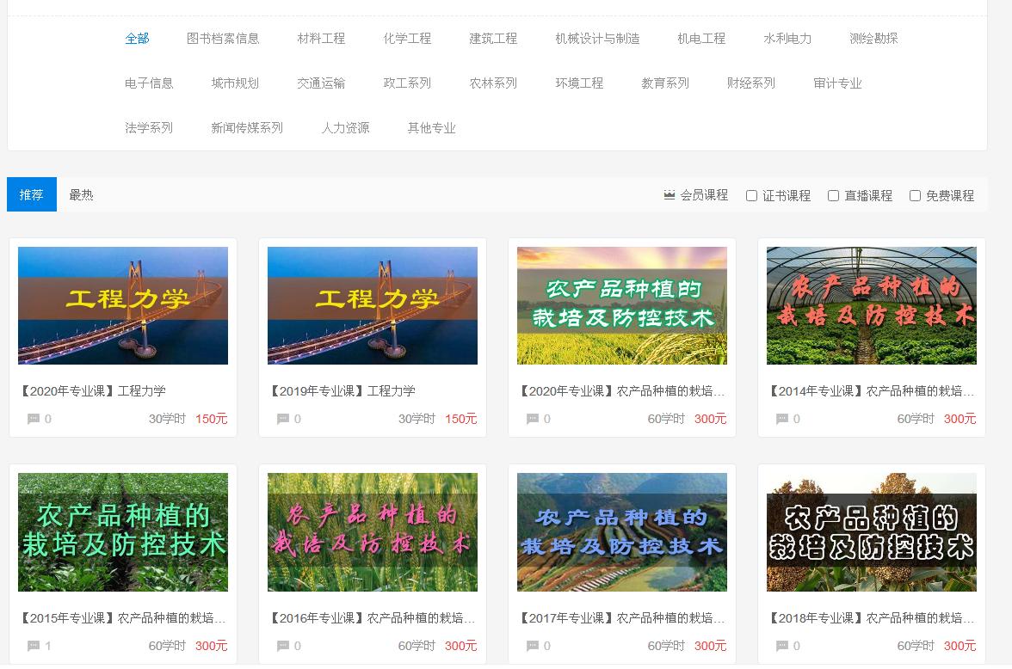
Task: Enable the 证书课程 checkbox
Action: click(751, 195)
